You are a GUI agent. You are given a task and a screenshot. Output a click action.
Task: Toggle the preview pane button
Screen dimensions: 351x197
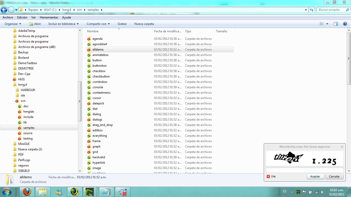point(336,24)
